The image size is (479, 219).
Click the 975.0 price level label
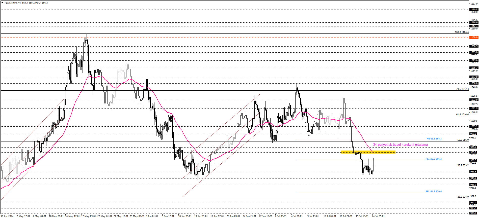point(474,152)
